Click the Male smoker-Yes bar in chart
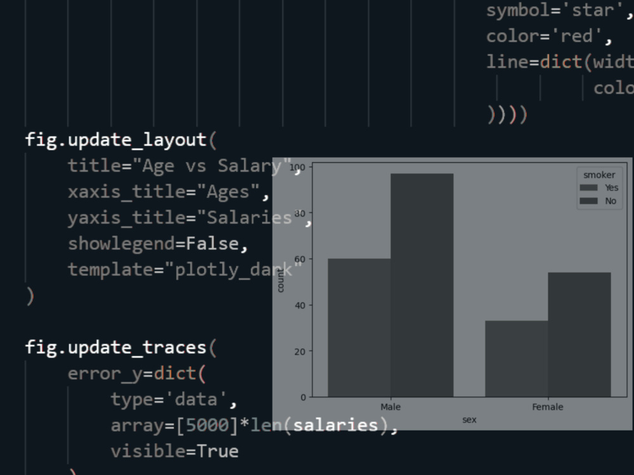Viewport: 634px width, 475px height. (359, 327)
